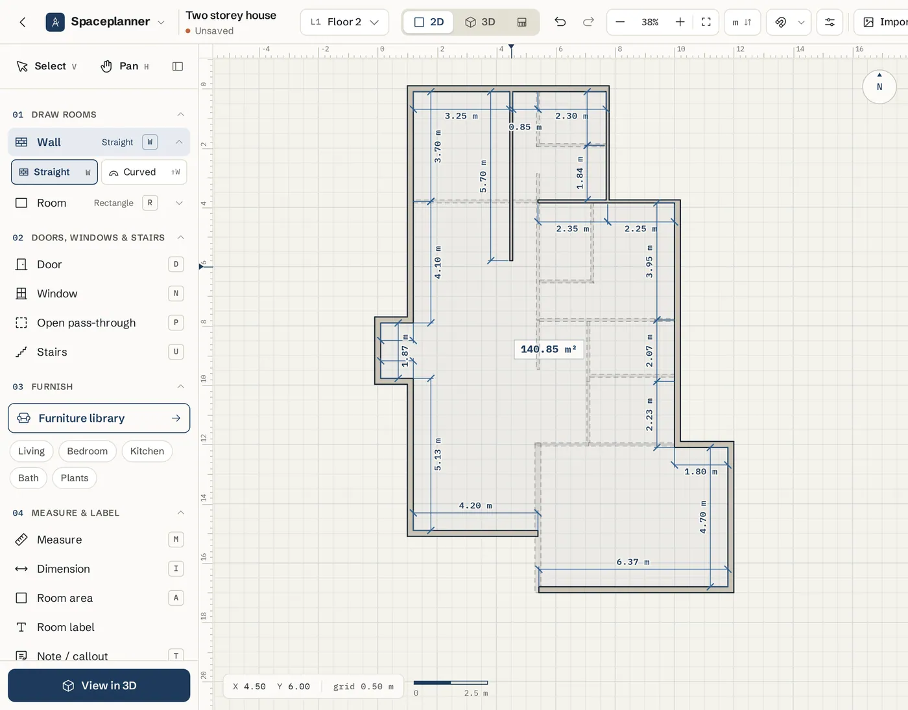The width and height of the screenshot is (908, 710).
Task: Switch to the 3D view mode
Action: pyautogui.click(x=480, y=22)
